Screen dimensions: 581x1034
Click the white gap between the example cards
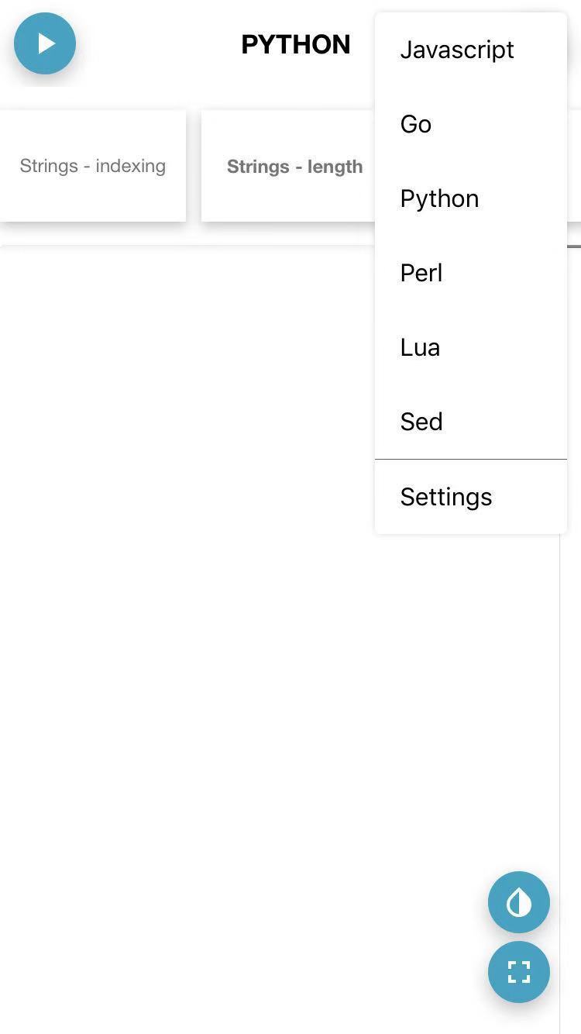click(x=194, y=166)
